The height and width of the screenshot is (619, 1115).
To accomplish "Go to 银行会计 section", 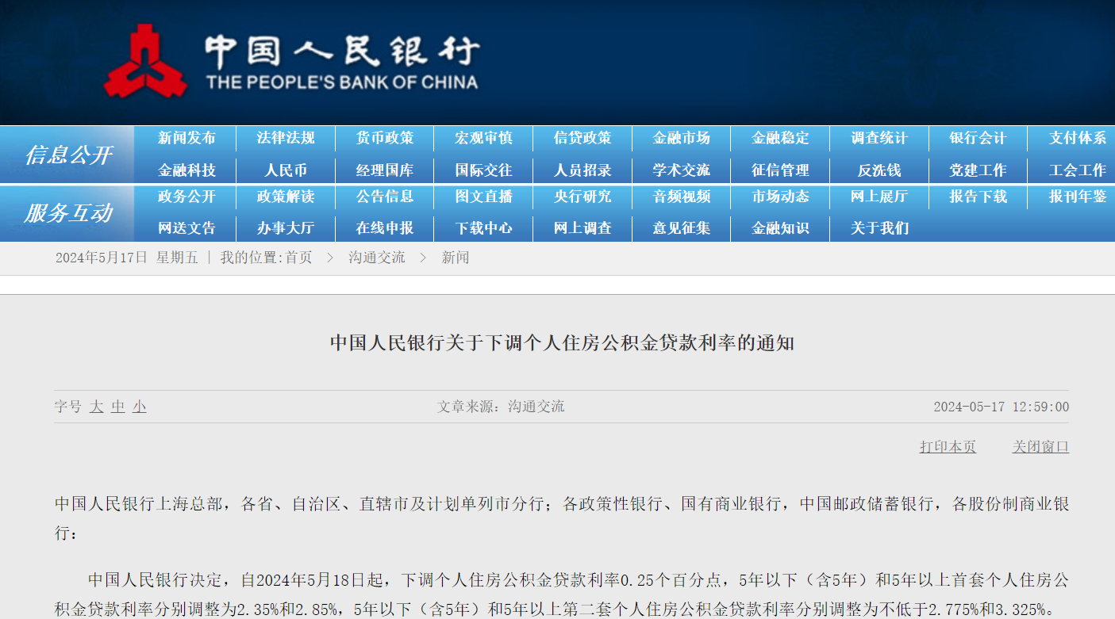I will [x=978, y=138].
